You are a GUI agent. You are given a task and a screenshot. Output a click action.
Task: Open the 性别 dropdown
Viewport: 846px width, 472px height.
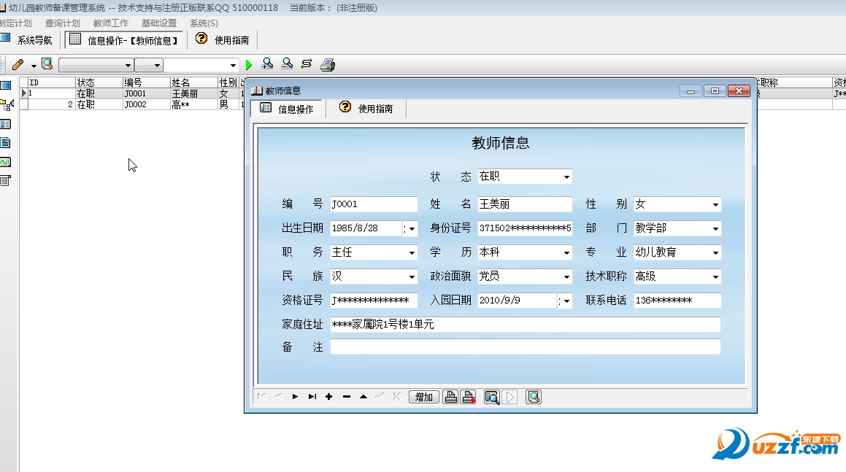pyautogui.click(x=715, y=205)
